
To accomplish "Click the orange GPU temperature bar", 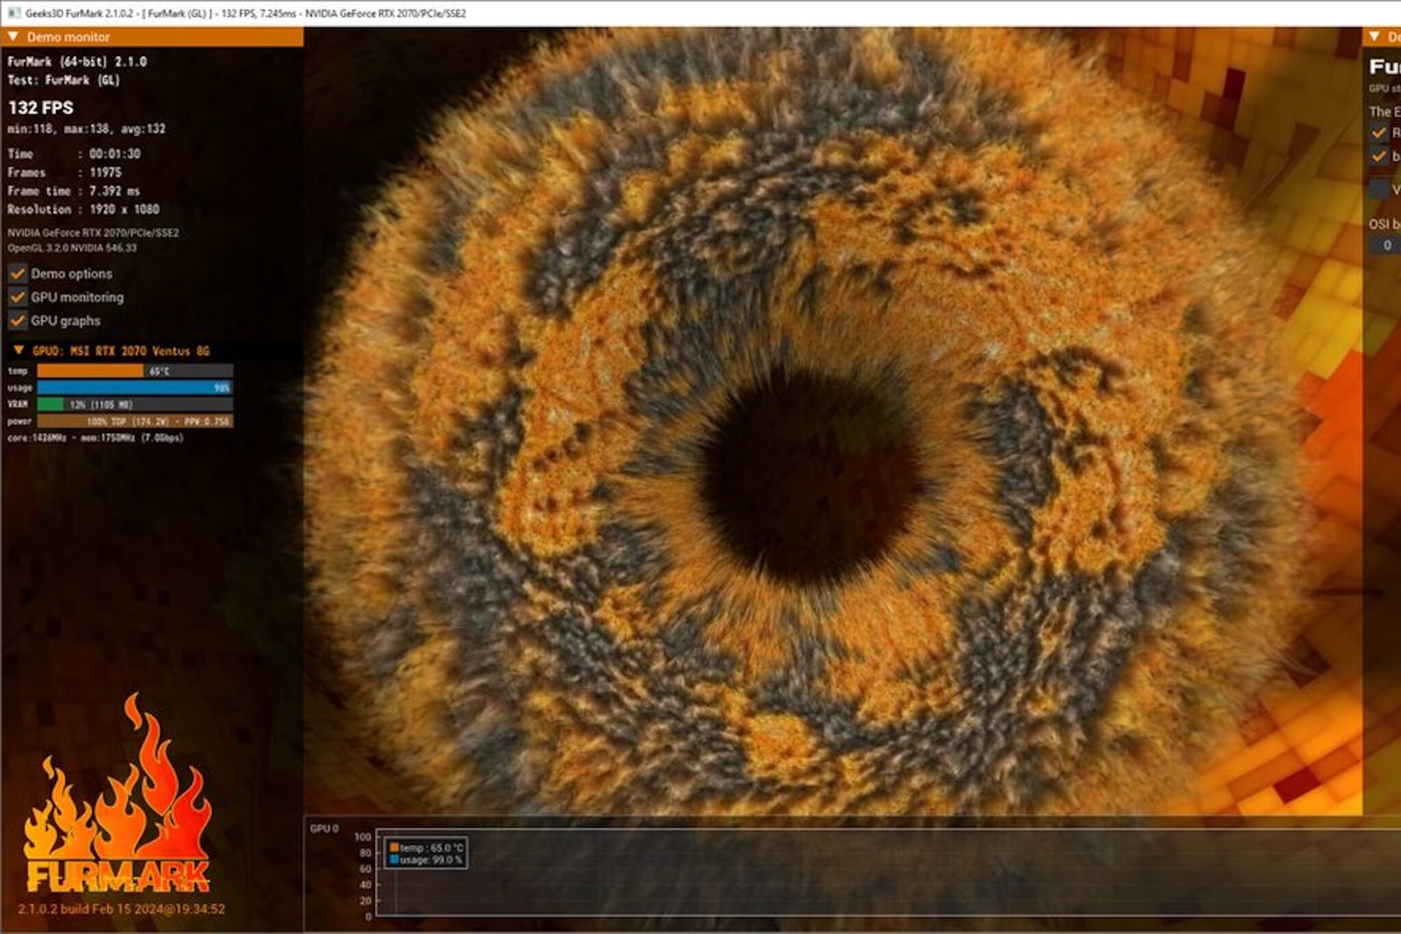I will pos(90,371).
